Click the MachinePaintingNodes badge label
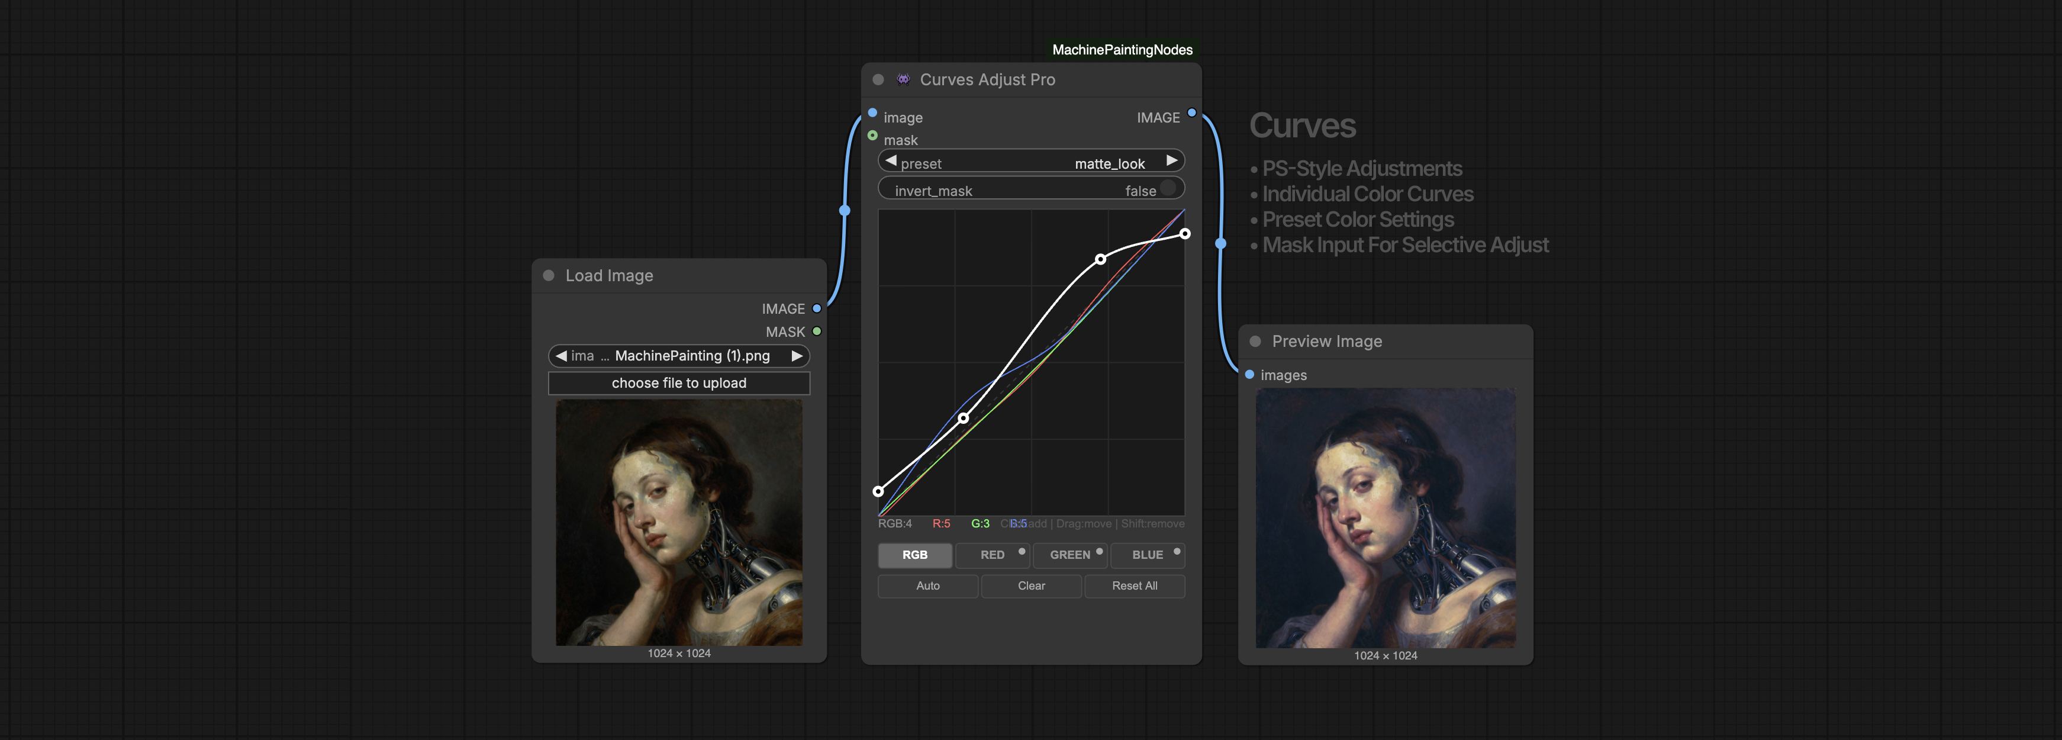Screen dimensions: 2062x740 pos(1122,50)
